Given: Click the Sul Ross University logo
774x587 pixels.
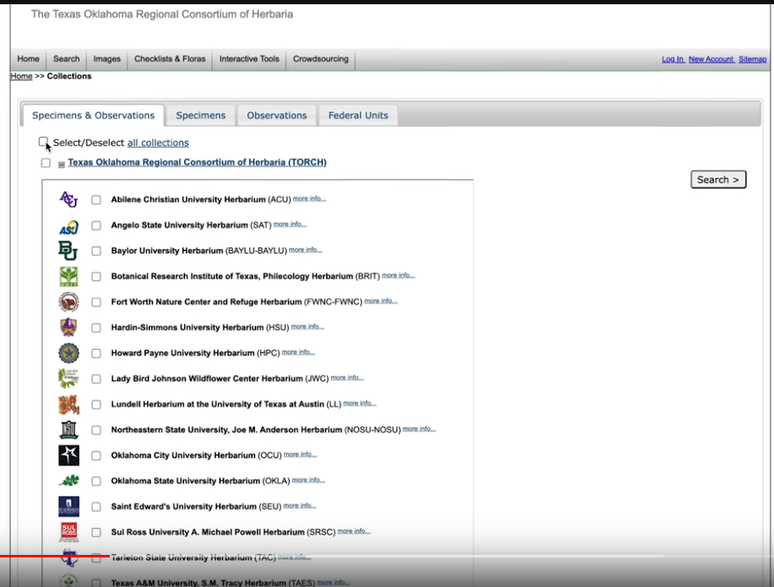Looking at the screenshot, I should click(x=68, y=532).
